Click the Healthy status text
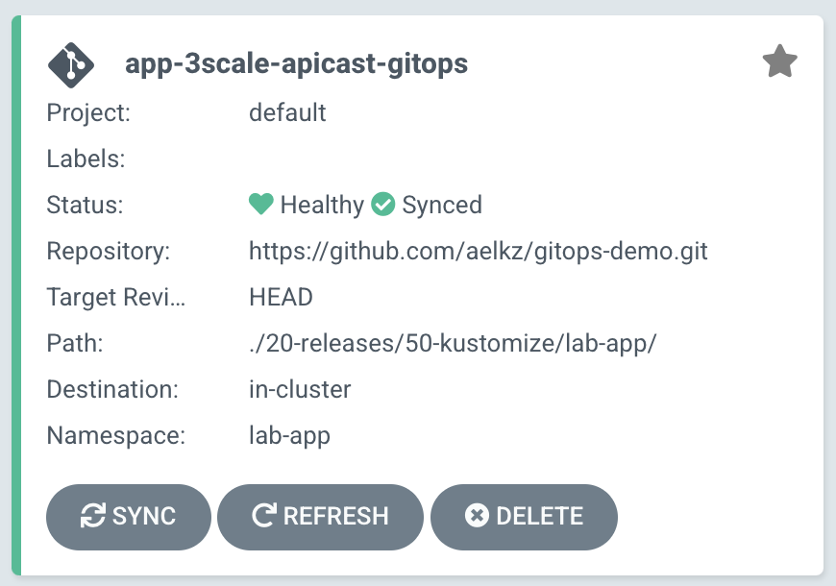The width and height of the screenshot is (836, 586). [x=322, y=205]
